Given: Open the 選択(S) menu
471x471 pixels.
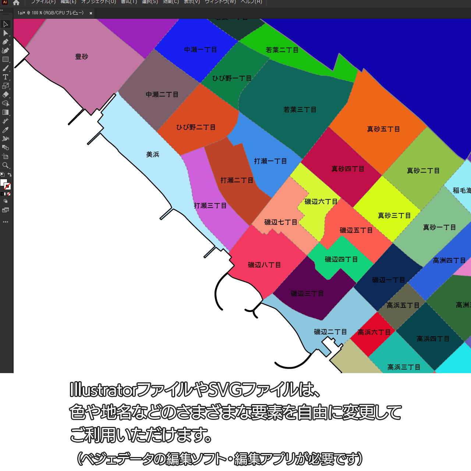Looking at the screenshot, I should (150, 2).
